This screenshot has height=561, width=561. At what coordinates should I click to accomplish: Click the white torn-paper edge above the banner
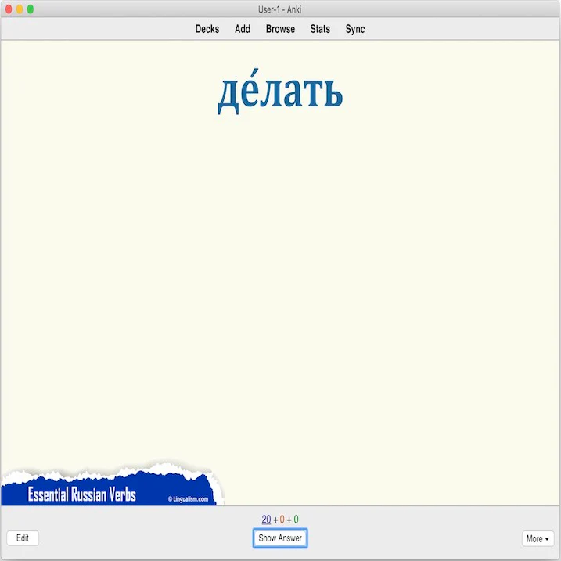click(x=110, y=470)
